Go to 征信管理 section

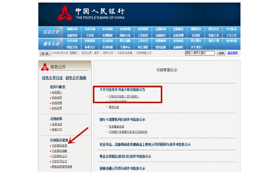pyautogui.click(x=178, y=36)
